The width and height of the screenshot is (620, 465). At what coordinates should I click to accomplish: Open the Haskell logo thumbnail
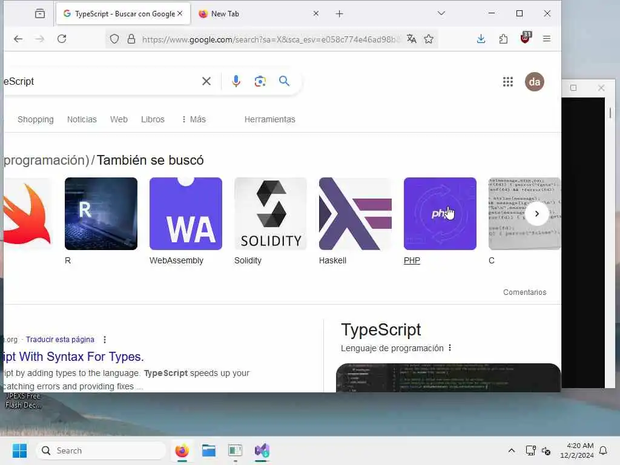(355, 214)
